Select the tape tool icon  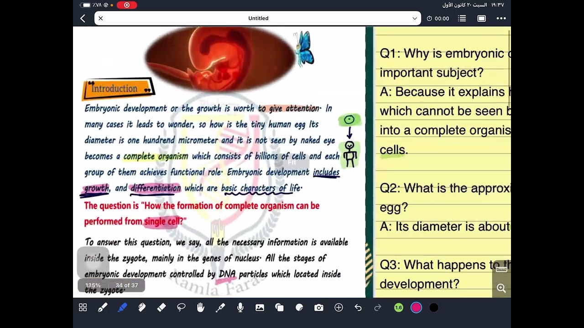pyautogui.click(x=142, y=308)
